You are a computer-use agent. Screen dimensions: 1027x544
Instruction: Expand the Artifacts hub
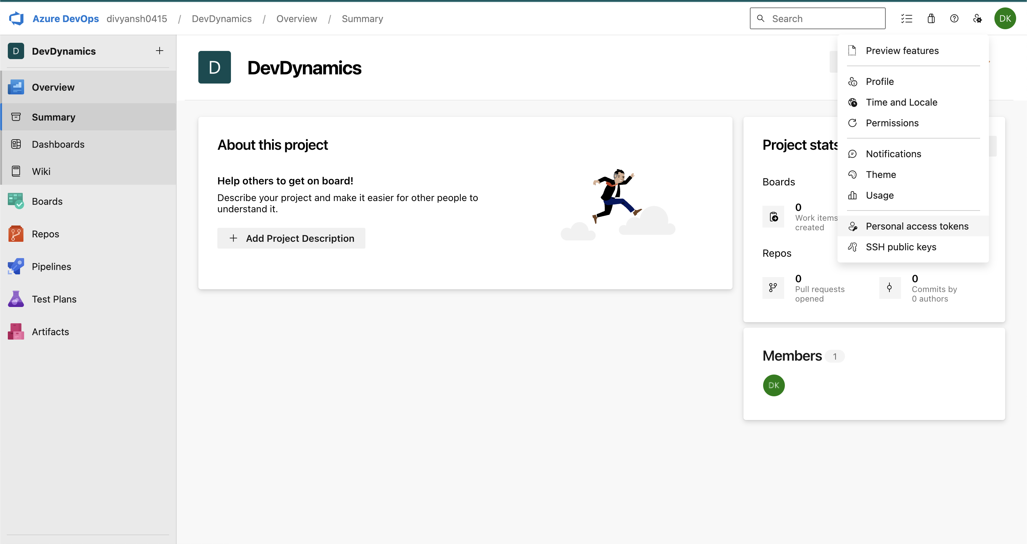pos(89,331)
